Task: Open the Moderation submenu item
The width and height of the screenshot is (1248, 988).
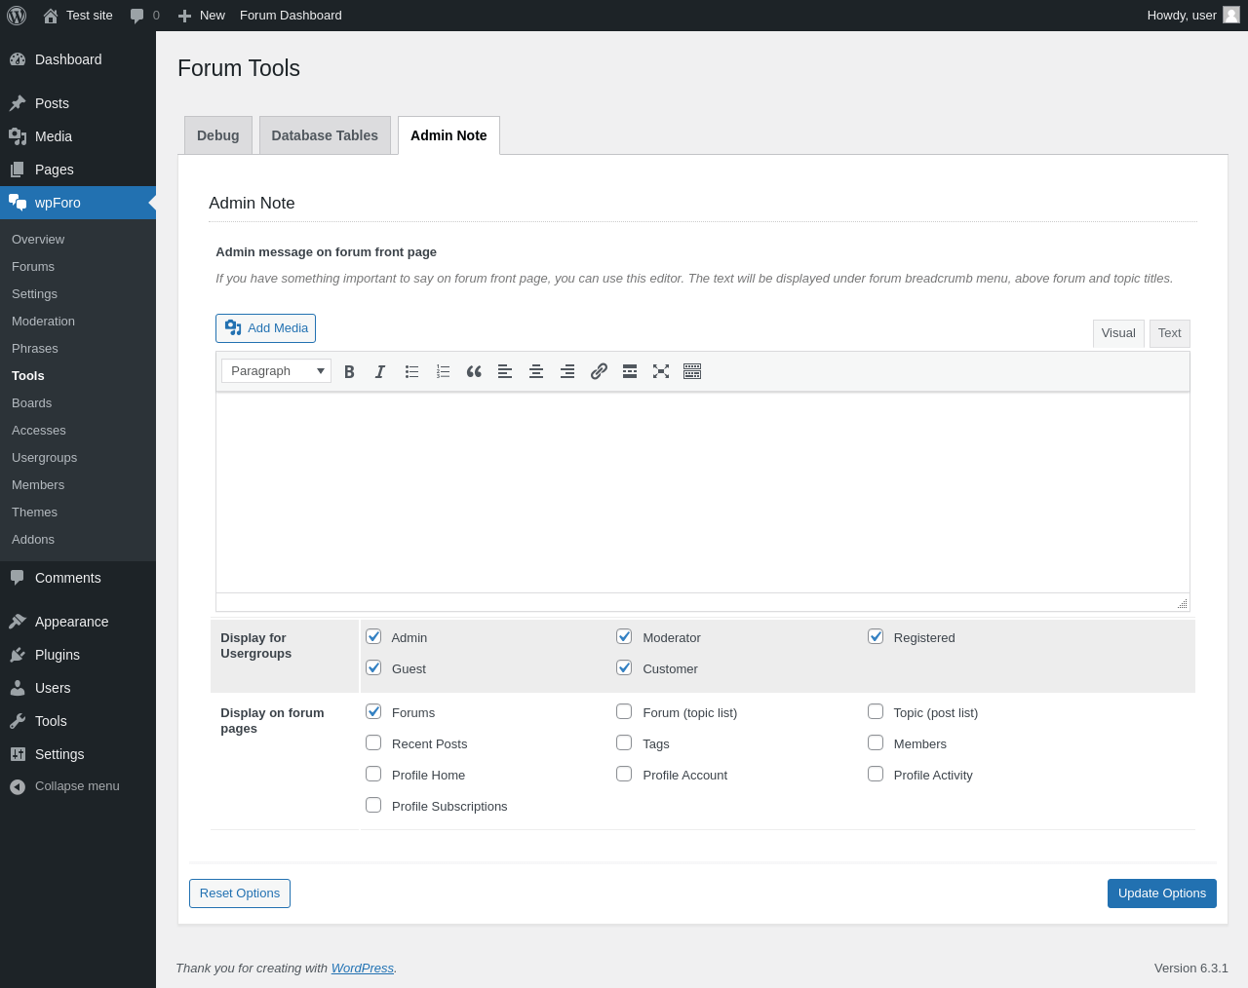Action: pyautogui.click(x=43, y=322)
